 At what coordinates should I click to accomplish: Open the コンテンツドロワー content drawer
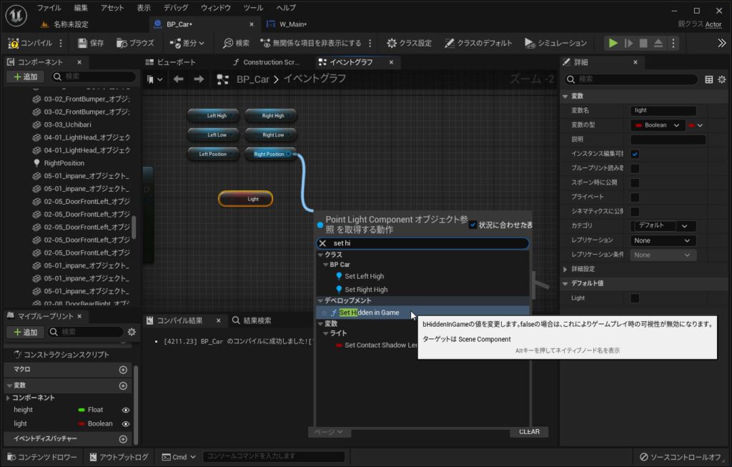pyautogui.click(x=42, y=457)
